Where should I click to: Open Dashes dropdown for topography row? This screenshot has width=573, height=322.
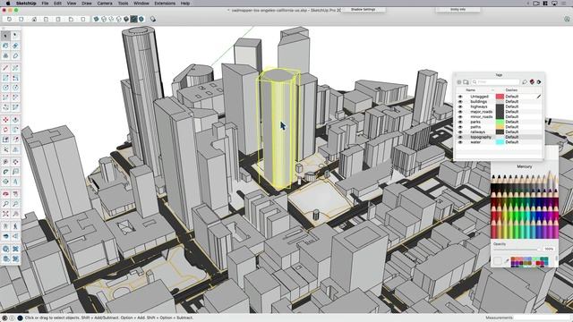512,137
